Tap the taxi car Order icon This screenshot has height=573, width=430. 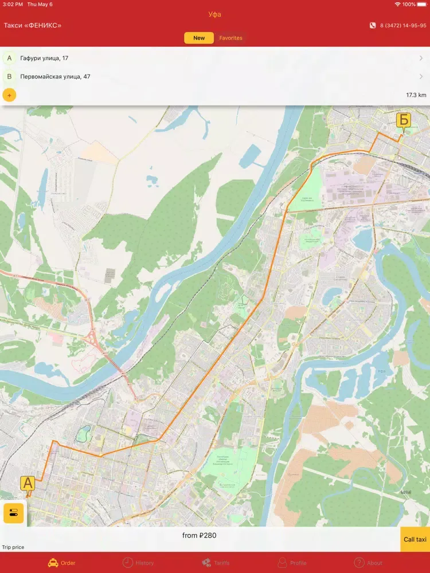click(53, 563)
